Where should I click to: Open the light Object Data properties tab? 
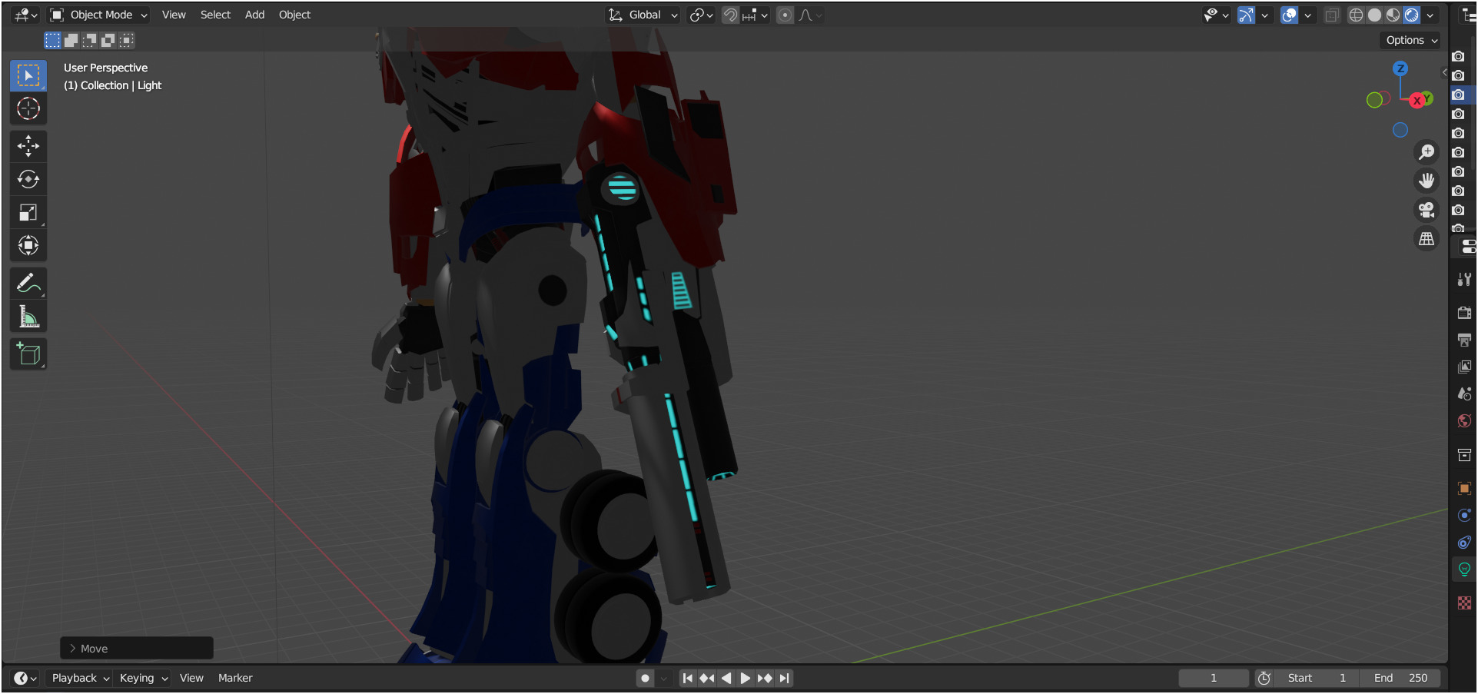click(1464, 569)
